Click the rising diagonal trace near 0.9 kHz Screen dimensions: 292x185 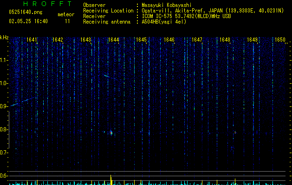(x=23, y=101)
